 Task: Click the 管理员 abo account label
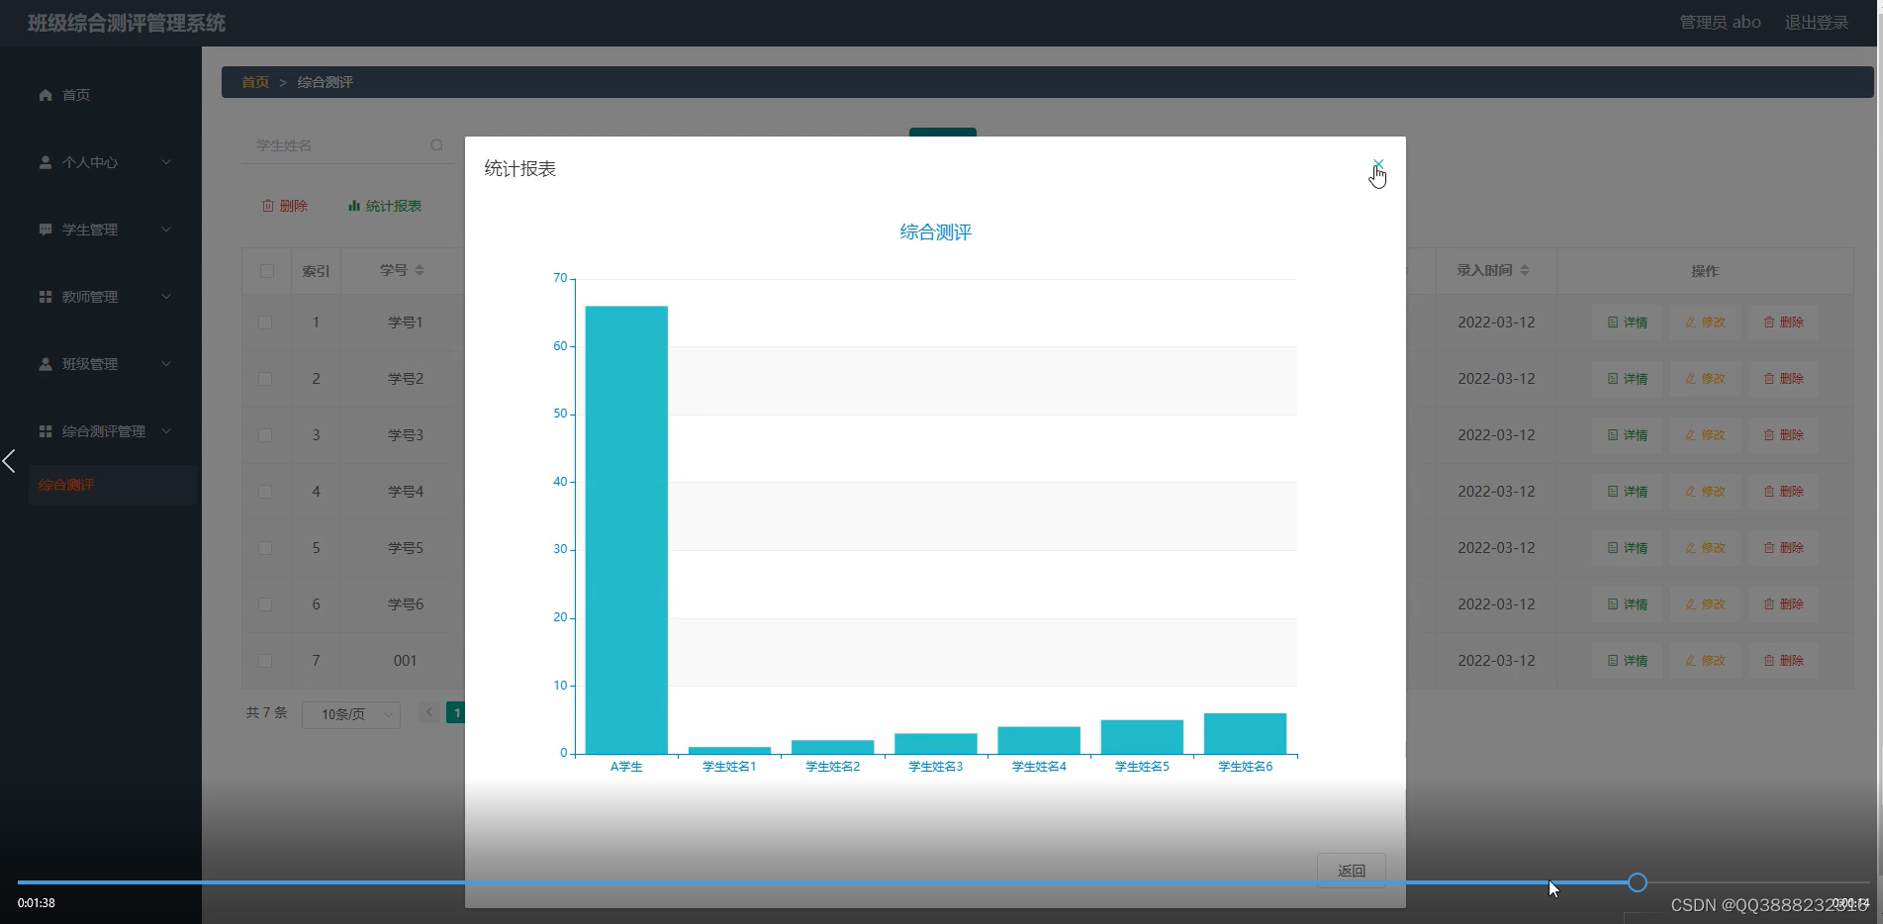point(1720,23)
